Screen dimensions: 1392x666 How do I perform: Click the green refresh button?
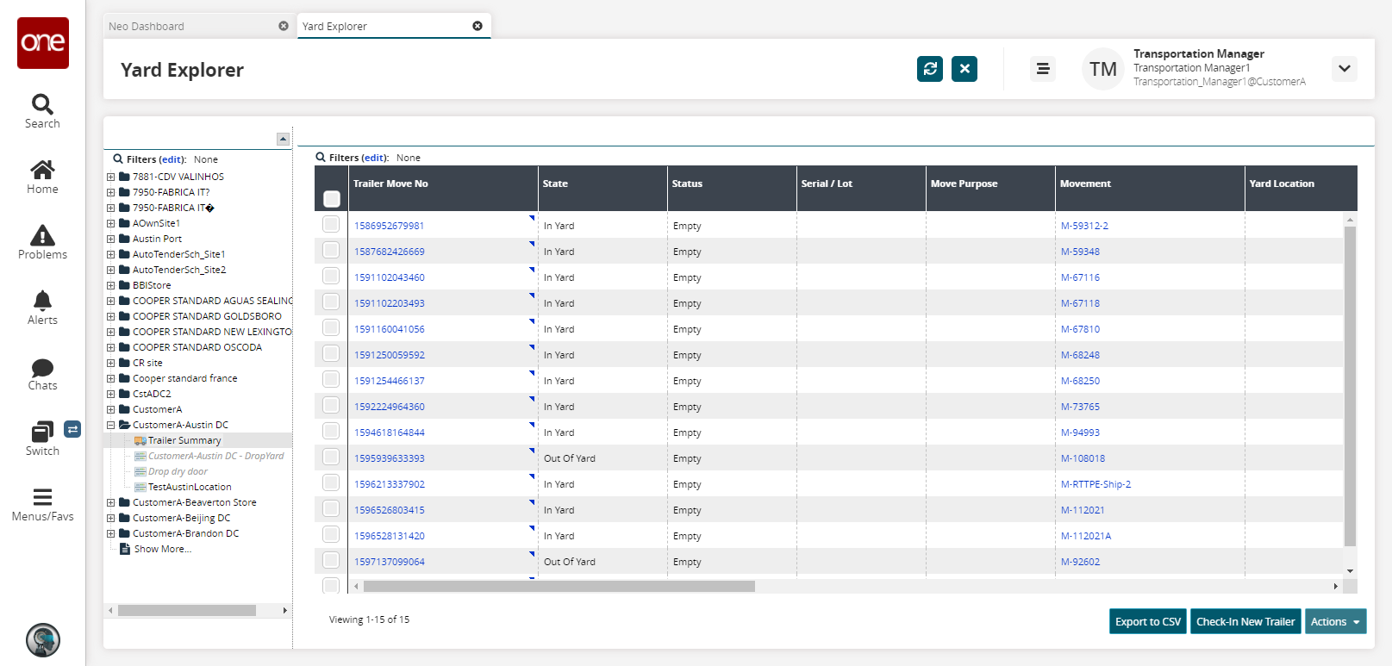[x=929, y=69]
